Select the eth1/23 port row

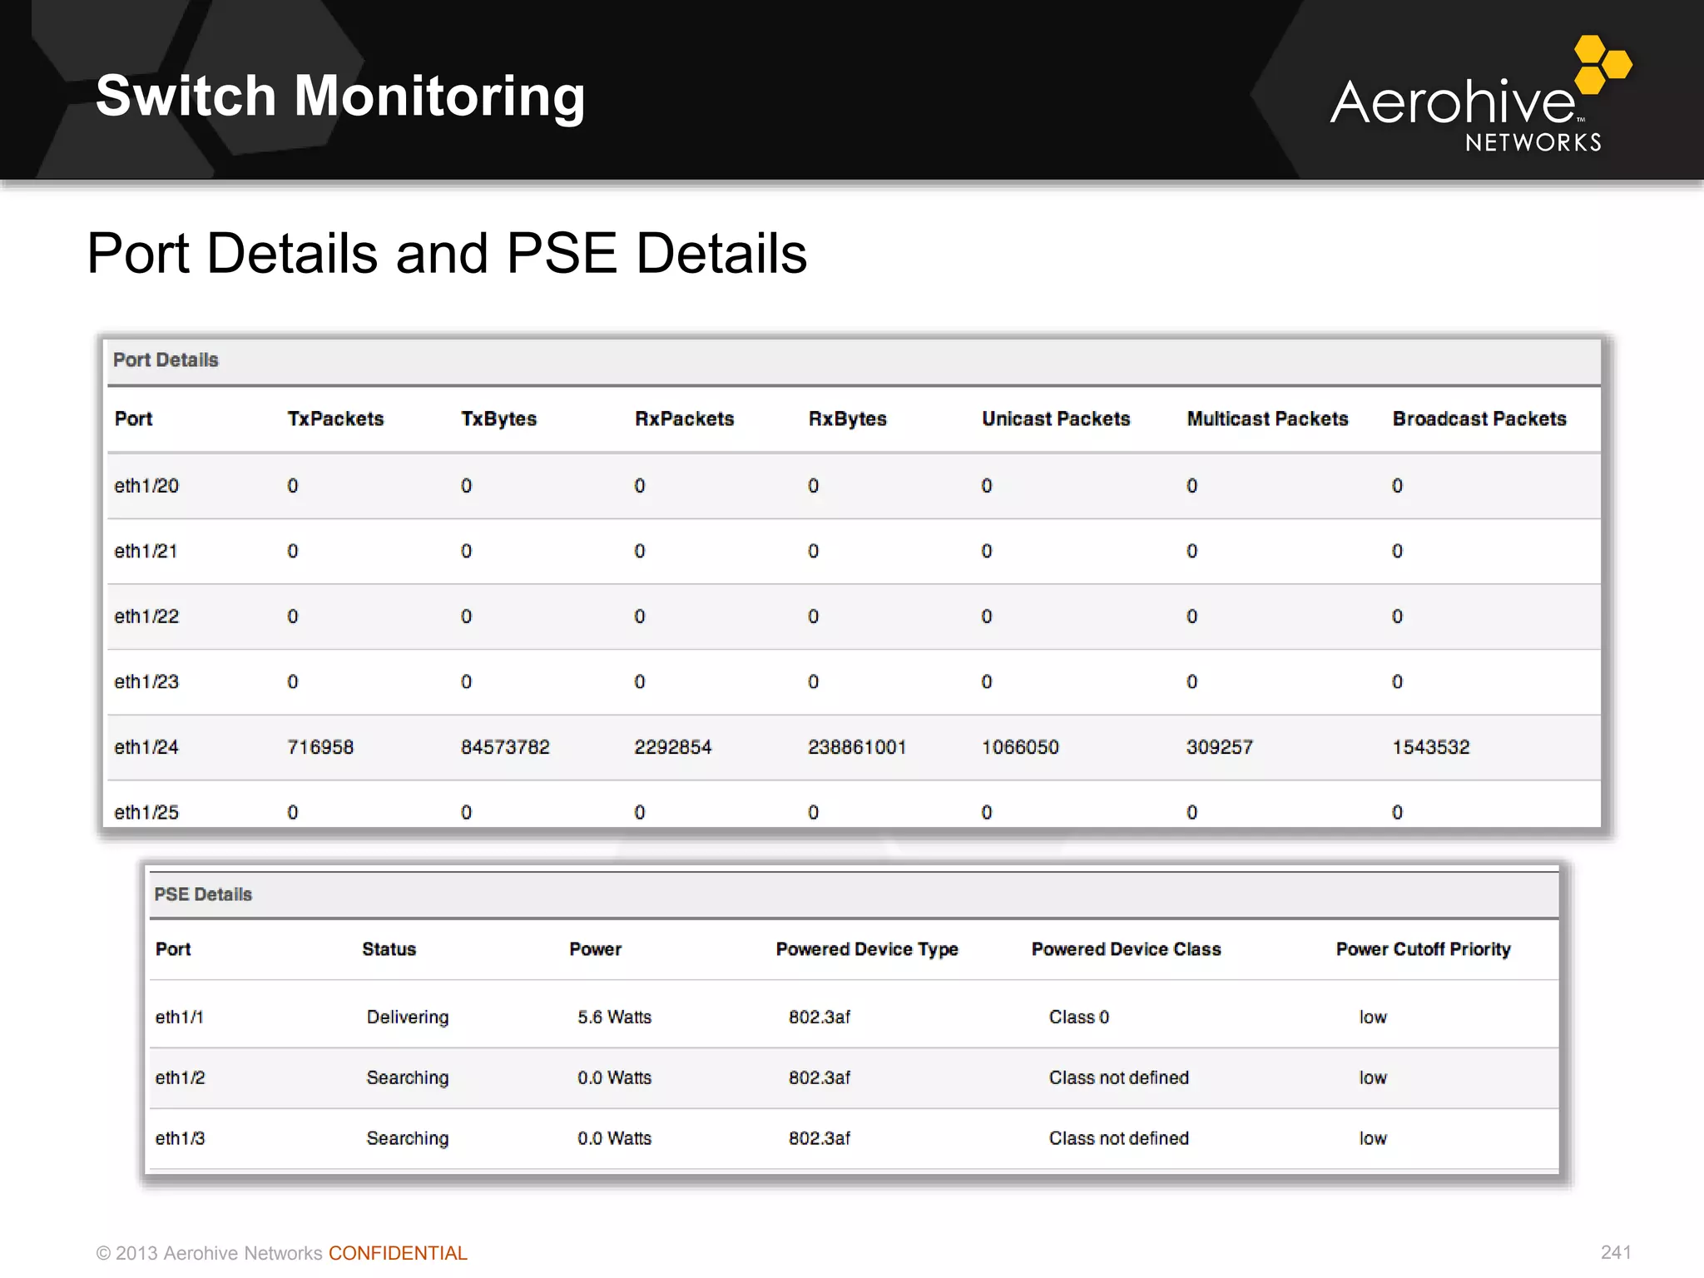[854, 681]
